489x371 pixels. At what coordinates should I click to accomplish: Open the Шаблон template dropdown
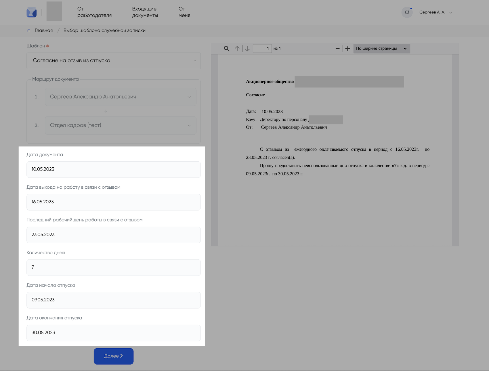tap(113, 61)
